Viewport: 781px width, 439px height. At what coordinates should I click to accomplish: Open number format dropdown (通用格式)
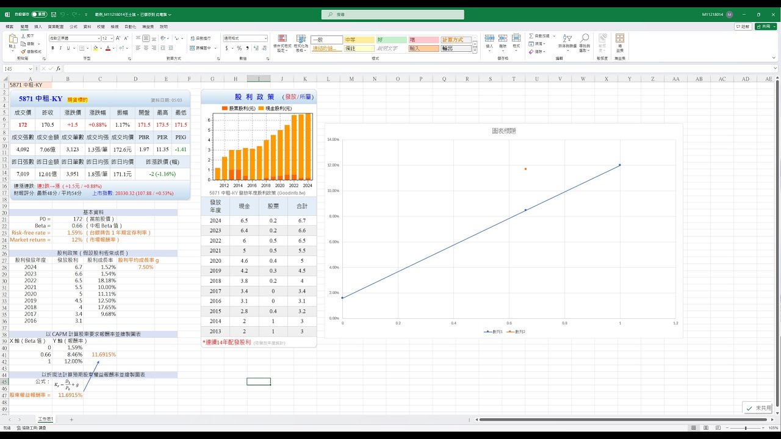pyautogui.click(x=245, y=38)
